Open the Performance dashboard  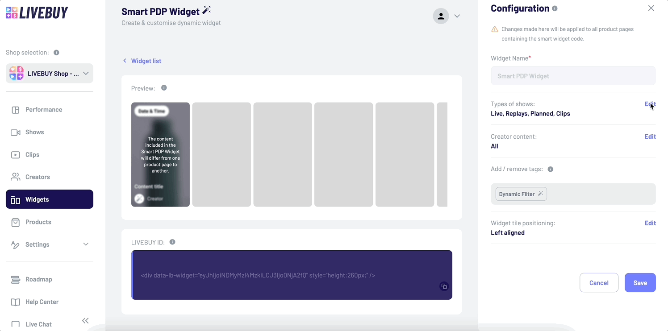(43, 109)
